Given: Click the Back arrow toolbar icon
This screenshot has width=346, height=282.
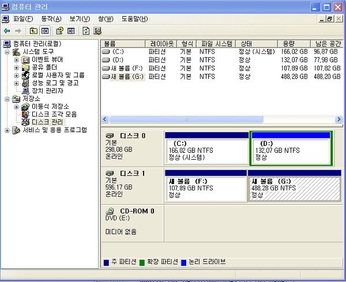Looking at the screenshot, I should click(7, 31).
